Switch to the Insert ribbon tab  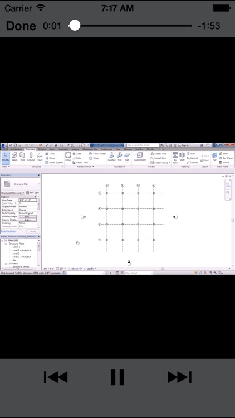pos(53,149)
